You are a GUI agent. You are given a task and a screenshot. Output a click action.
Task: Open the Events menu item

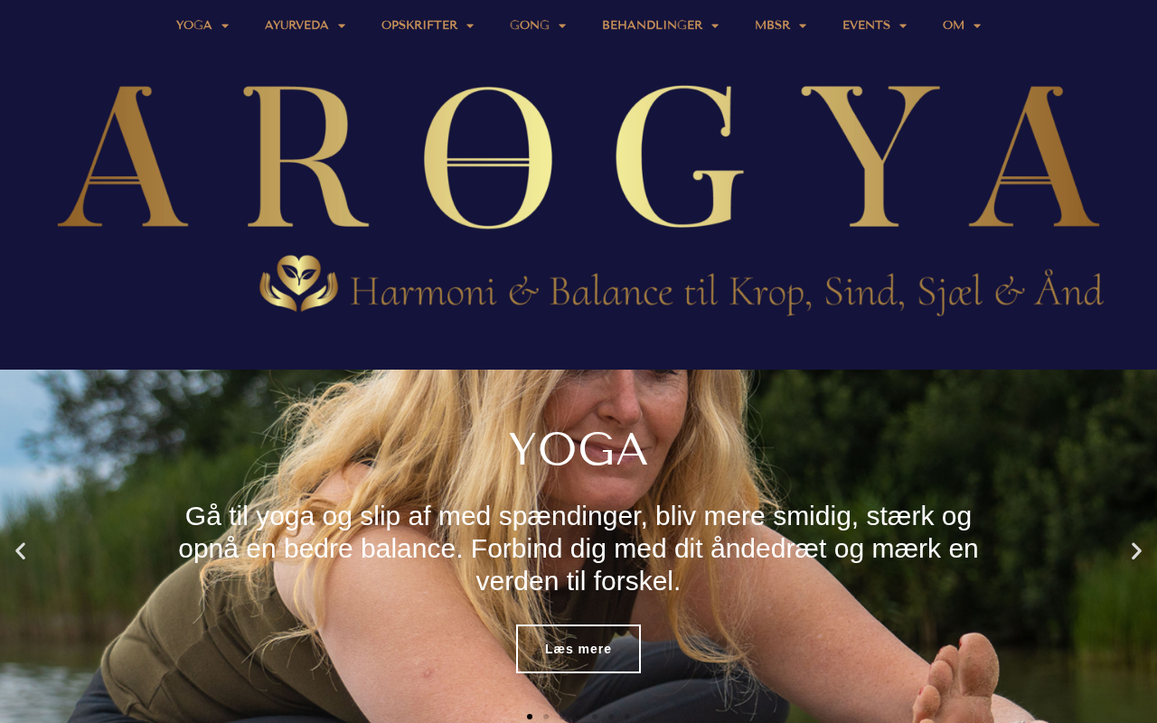pos(866,25)
